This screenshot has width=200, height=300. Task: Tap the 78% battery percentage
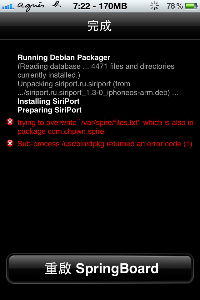click(174, 6)
